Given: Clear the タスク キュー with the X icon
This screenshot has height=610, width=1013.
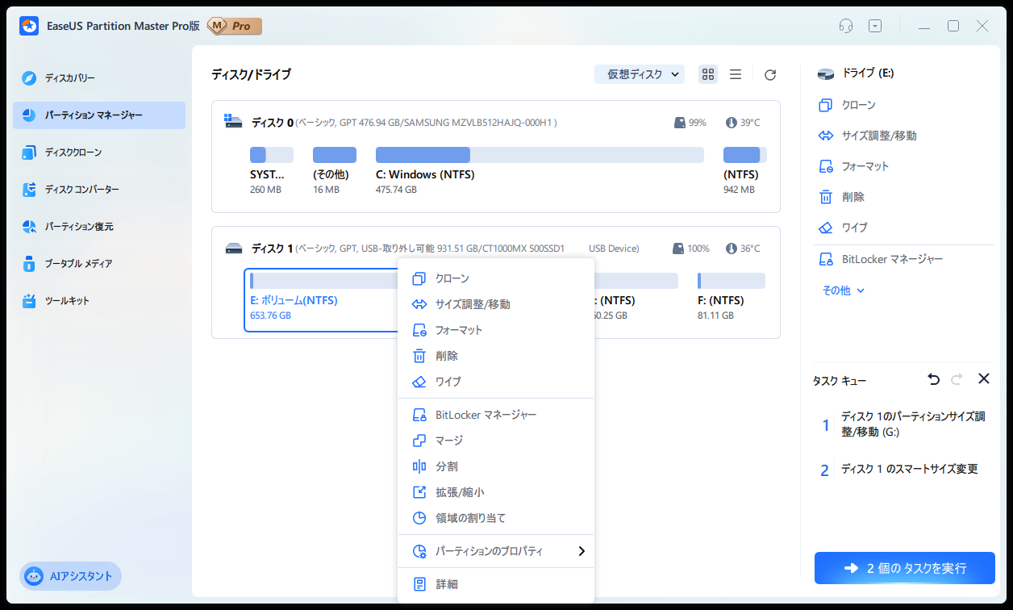Looking at the screenshot, I should (984, 378).
